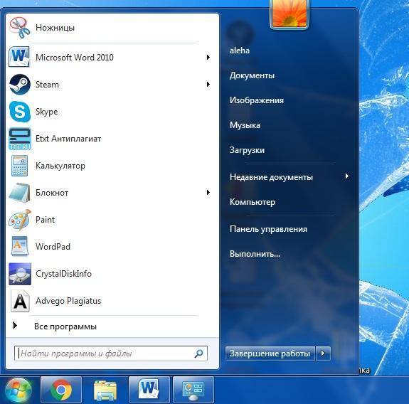Viewport: 409px width, 404px height.
Task: Open the Snipping Tool scissors icon
Action: pyautogui.click(x=20, y=28)
